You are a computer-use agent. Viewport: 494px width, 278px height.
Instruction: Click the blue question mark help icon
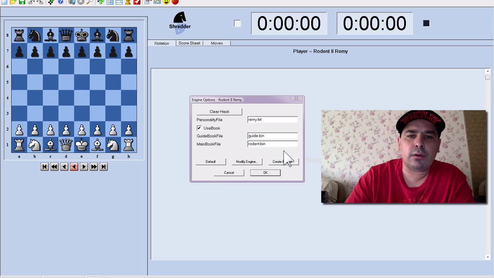61,2
